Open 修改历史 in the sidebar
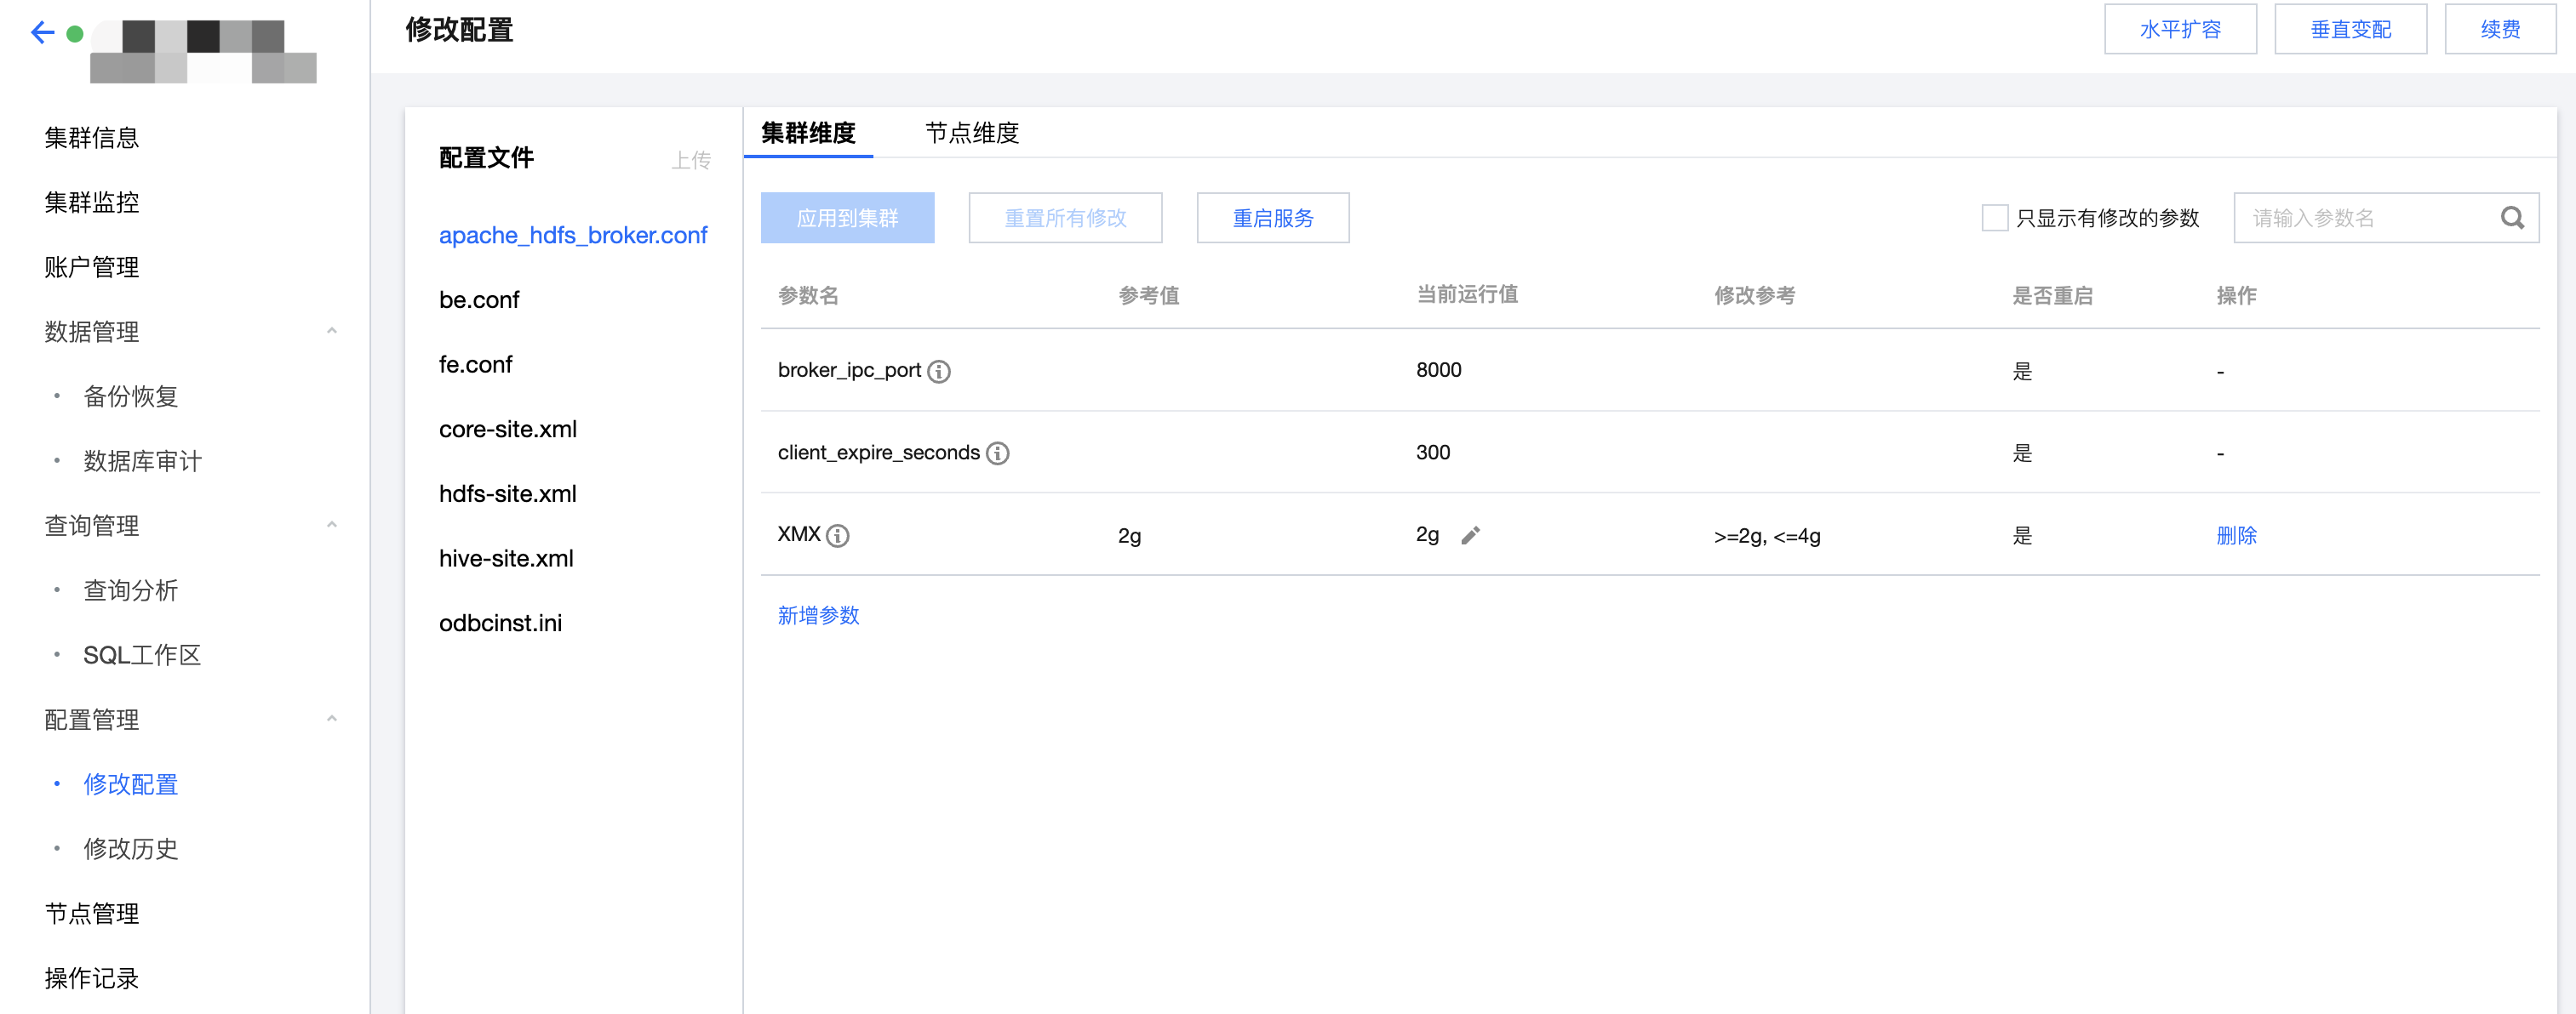 (130, 849)
